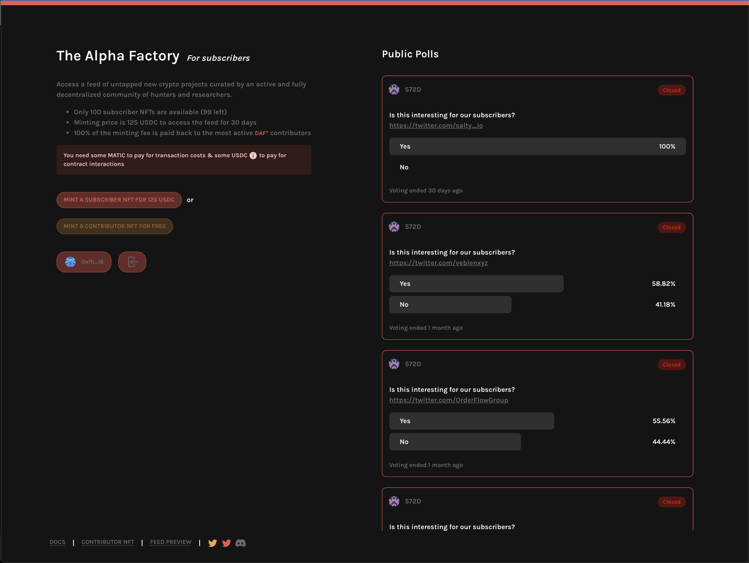The width and height of the screenshot is (749, 563).
Task: Open the 0xfb...16 wallet address button
Action: (84, 262)
